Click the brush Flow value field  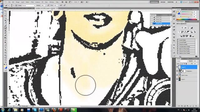point(55,6)
